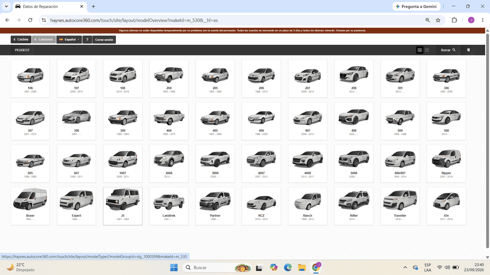Pick the RCZ coupe model

click(261, 206)
